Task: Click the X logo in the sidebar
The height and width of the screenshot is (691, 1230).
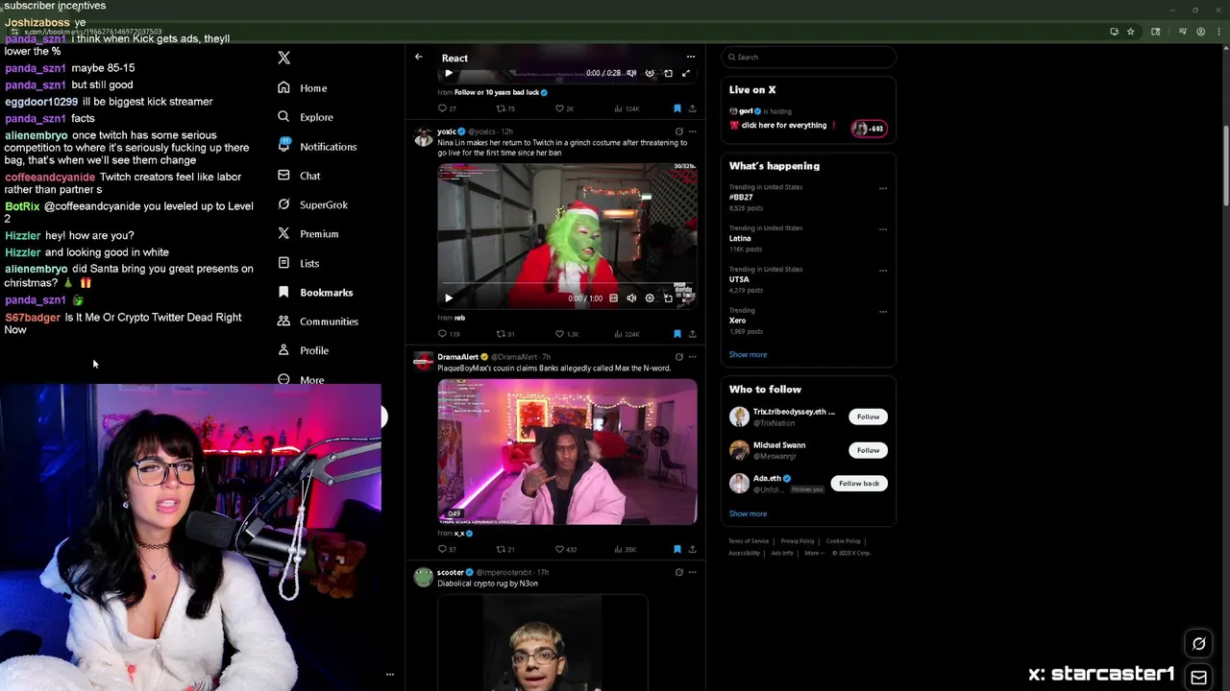Action: [283, 58]
